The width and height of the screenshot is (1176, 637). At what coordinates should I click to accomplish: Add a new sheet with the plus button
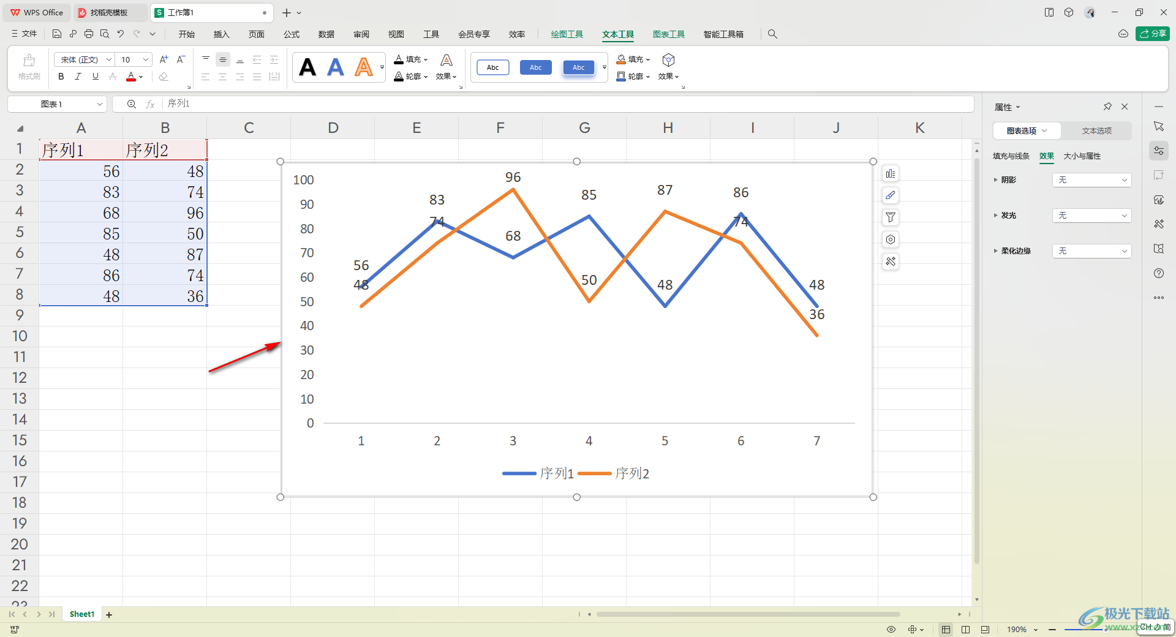(x=109, y=614)
